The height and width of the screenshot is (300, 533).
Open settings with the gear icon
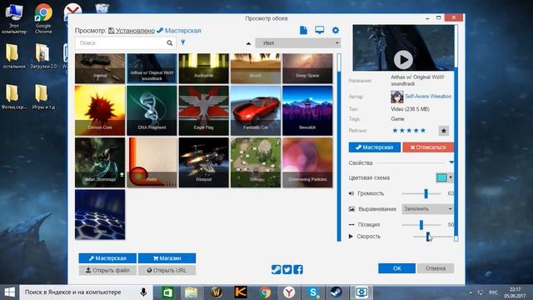(336, 30)
